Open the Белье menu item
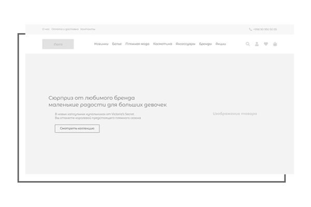This screenshot has height=207, width=311. pyautogui.click(x=117, y=44)
